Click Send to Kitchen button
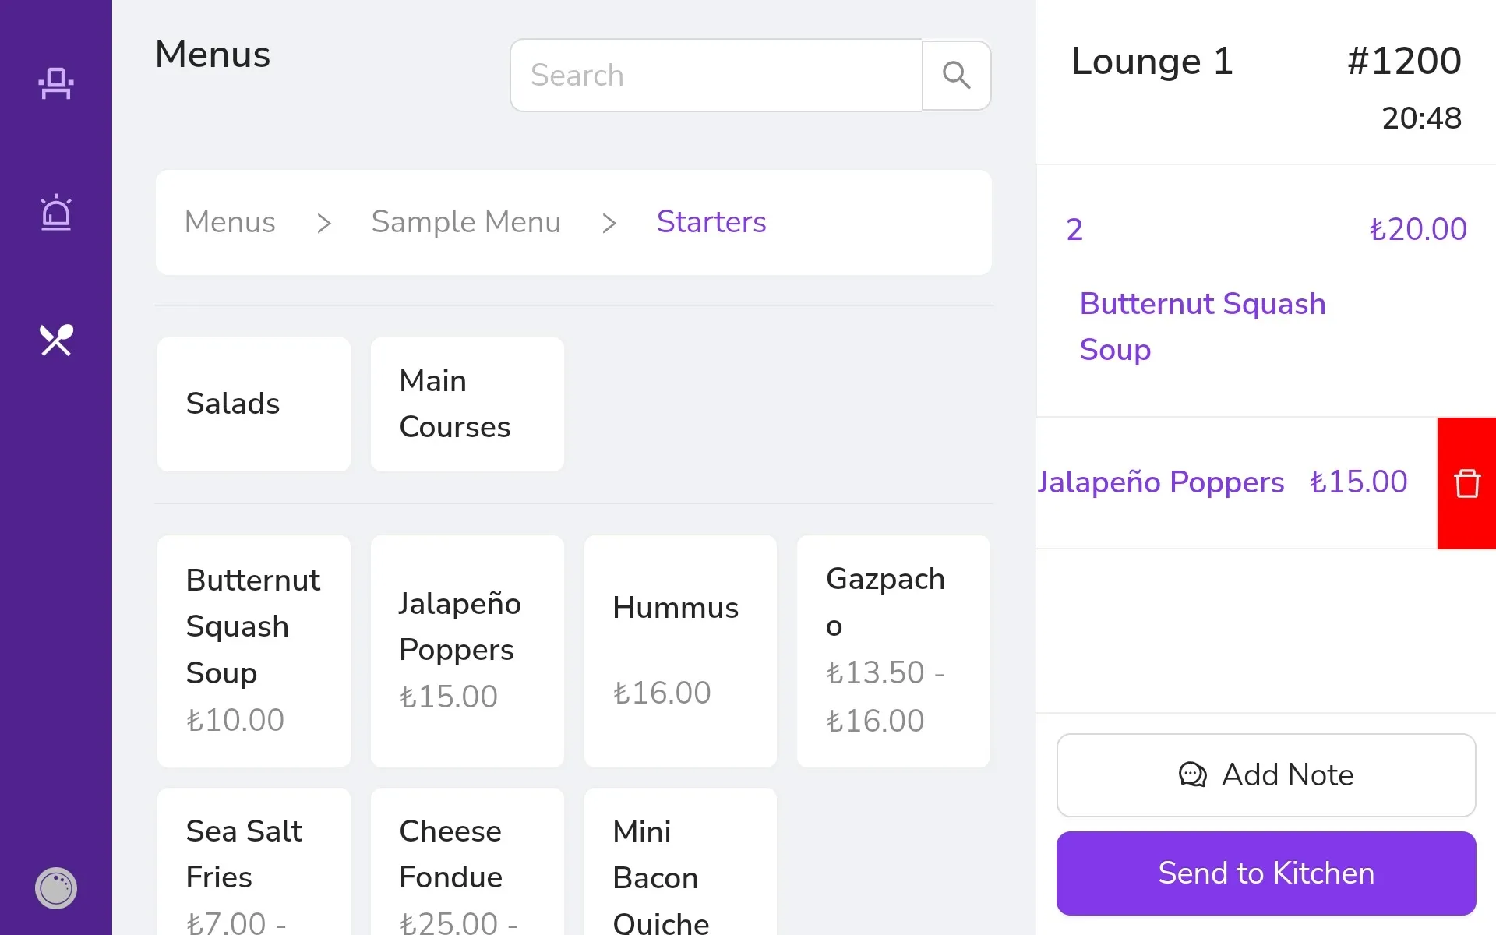 tap(1266, 873)
